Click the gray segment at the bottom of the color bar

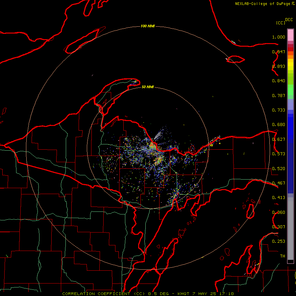[290, 229]
